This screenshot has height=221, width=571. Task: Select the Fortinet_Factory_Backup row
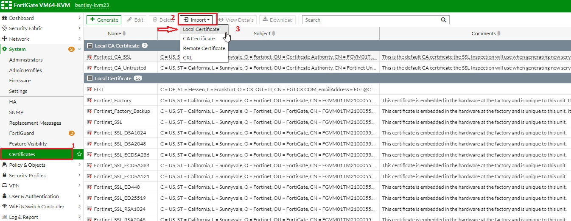[x=327, y=111]
